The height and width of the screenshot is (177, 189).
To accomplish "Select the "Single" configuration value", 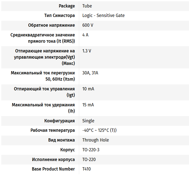I will pyautogui.click(x=88, y=121).
